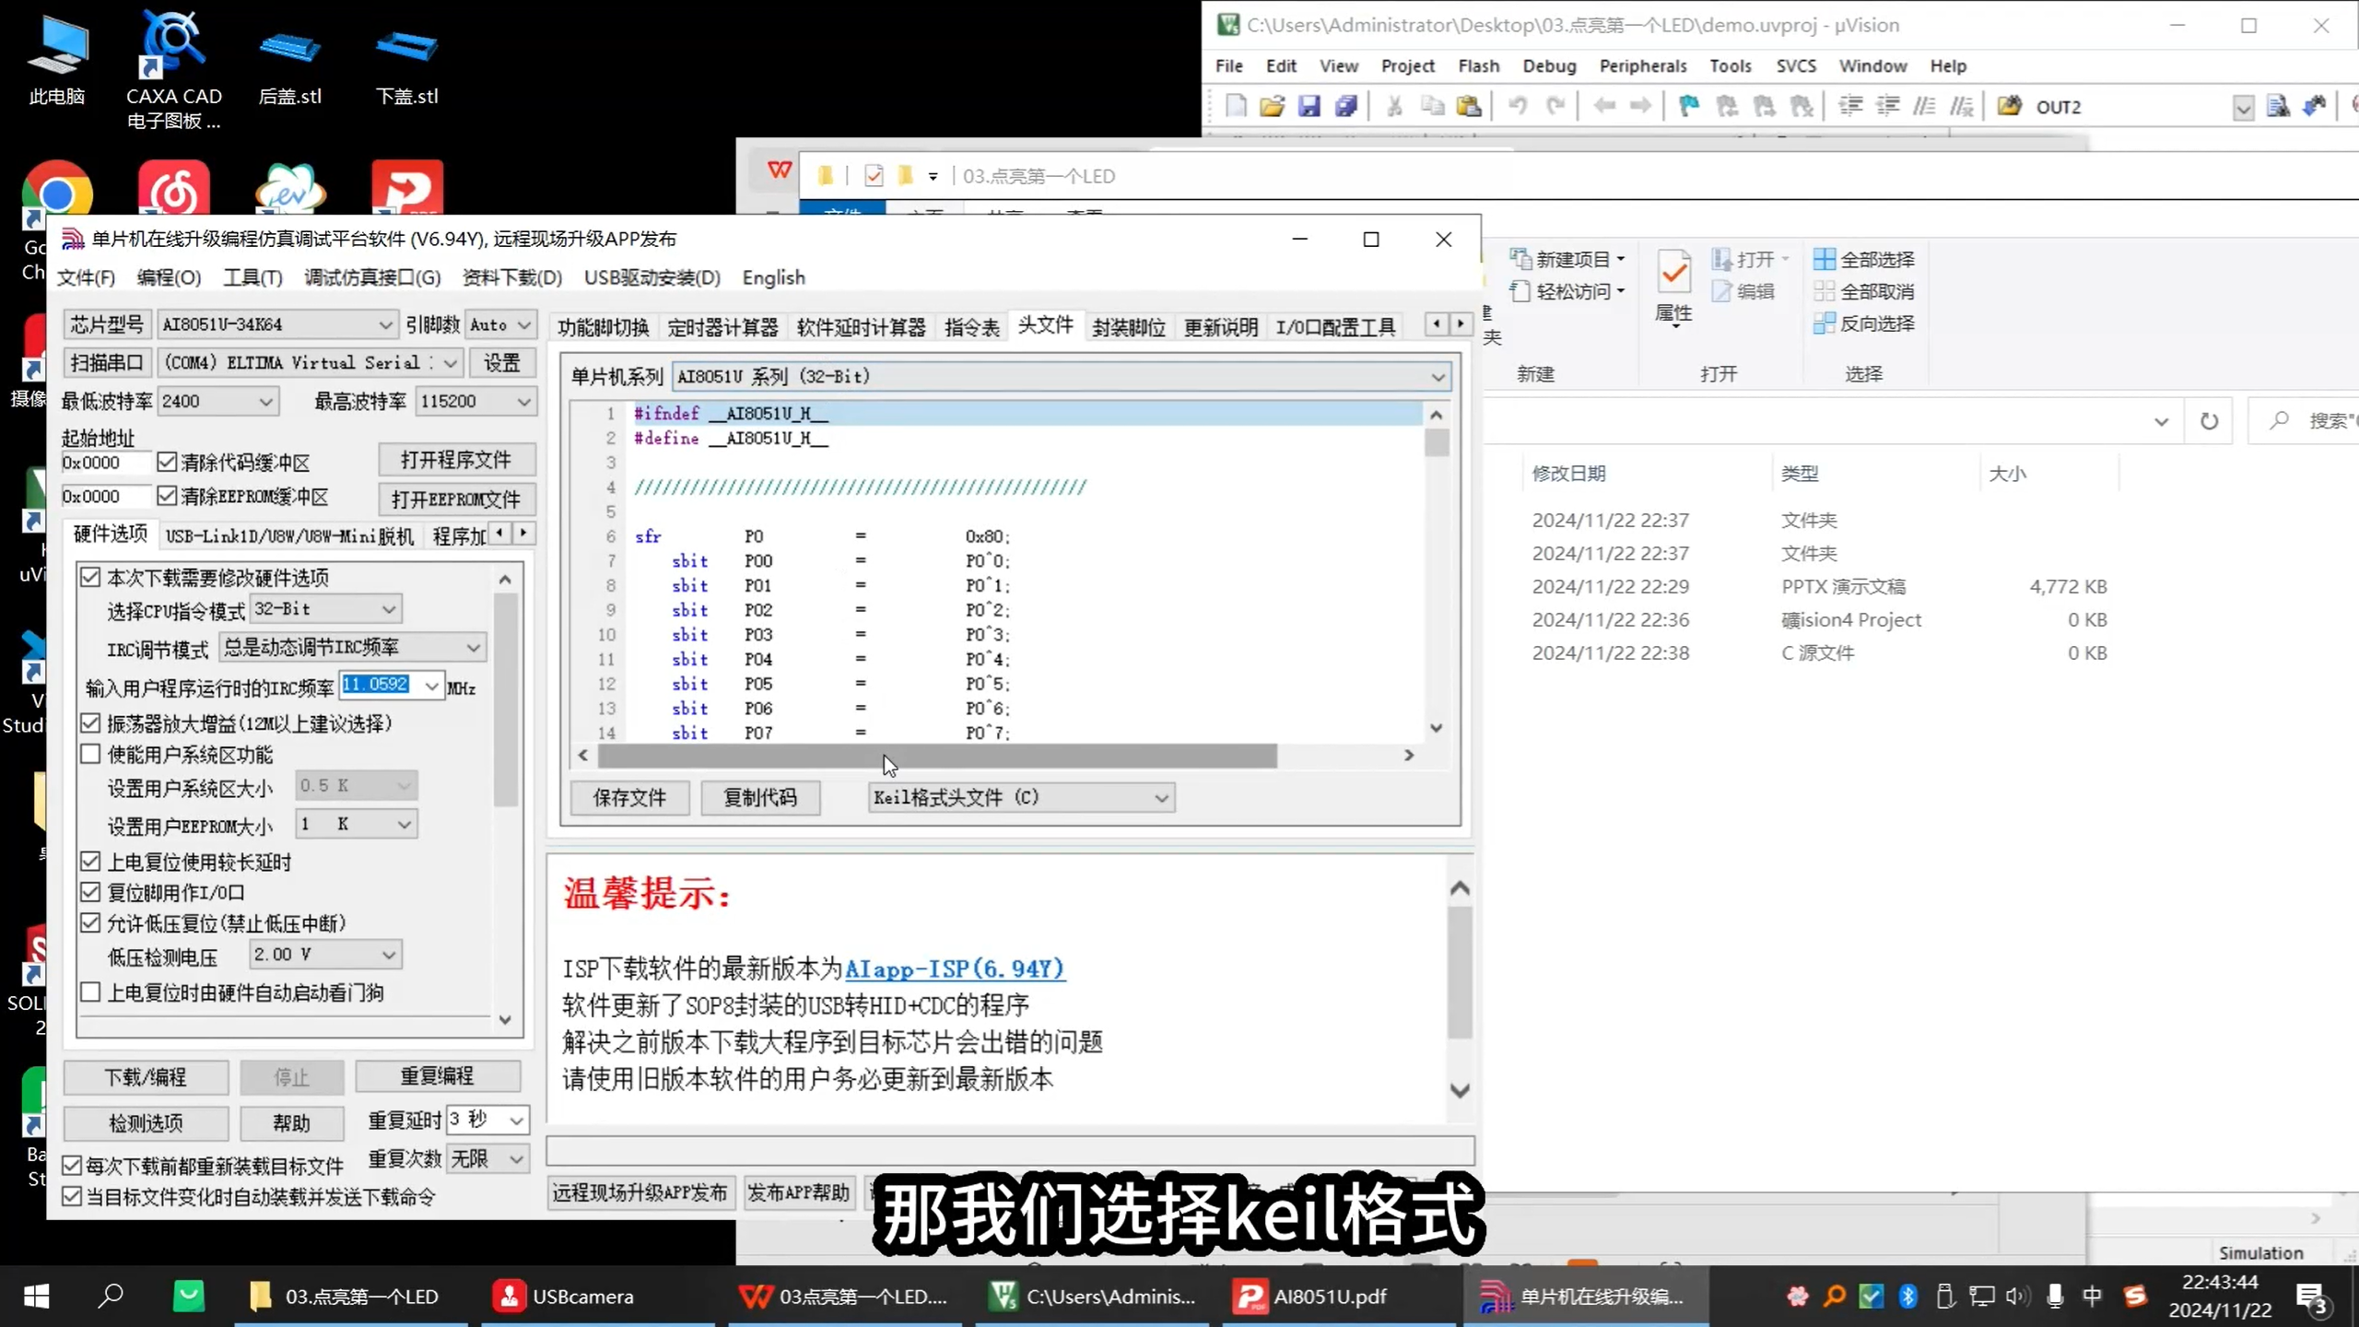
Task: Toggle 上电复位时由硬件自动启动看门狗 checkbox
Action: point(89,992)
